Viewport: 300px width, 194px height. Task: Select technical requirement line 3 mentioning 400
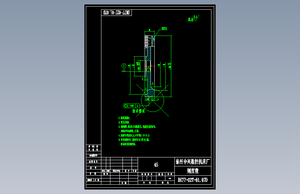pos(137,127)
